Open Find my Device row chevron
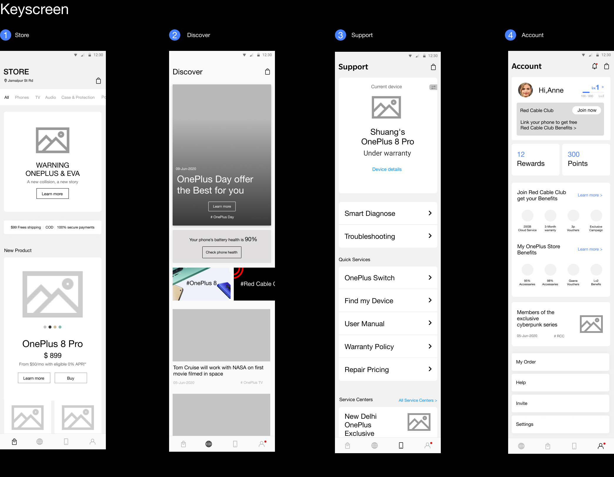This screenshot has height=477, width=614. click(430, 300)
